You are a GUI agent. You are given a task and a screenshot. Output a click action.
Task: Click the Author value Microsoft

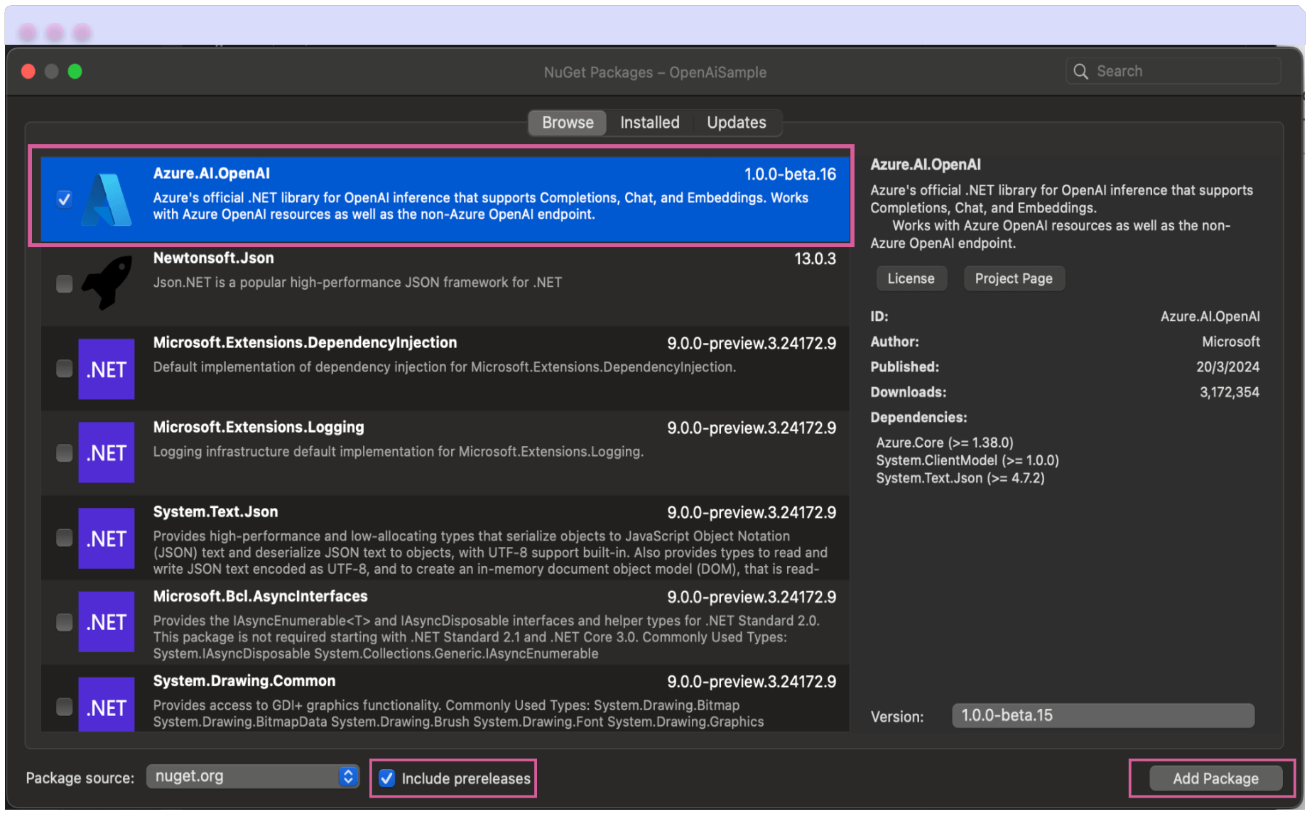pyautogui.click(x=1231, y=342)
